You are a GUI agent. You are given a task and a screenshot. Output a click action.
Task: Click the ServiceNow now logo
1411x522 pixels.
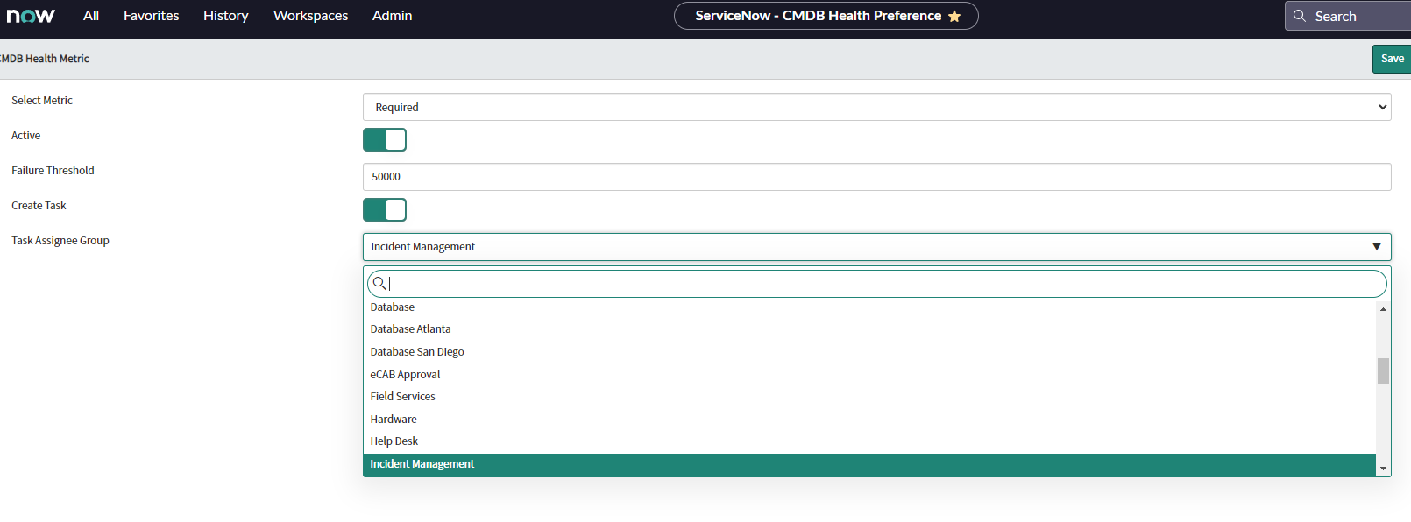point(31,16)
